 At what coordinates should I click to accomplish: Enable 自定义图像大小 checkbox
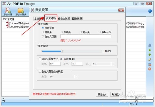click(x=40, y=59)
